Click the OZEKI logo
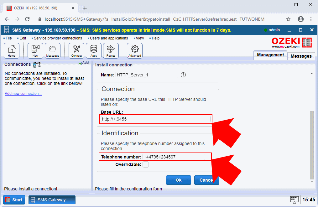The image size is (318, 207). (292, 42)
